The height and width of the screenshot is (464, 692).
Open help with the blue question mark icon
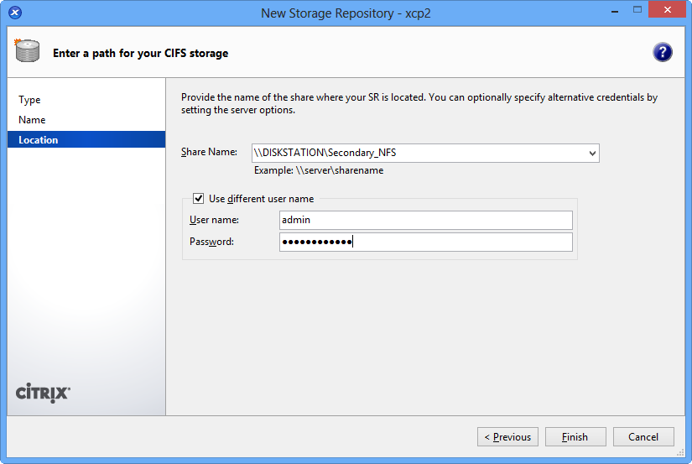663,52
